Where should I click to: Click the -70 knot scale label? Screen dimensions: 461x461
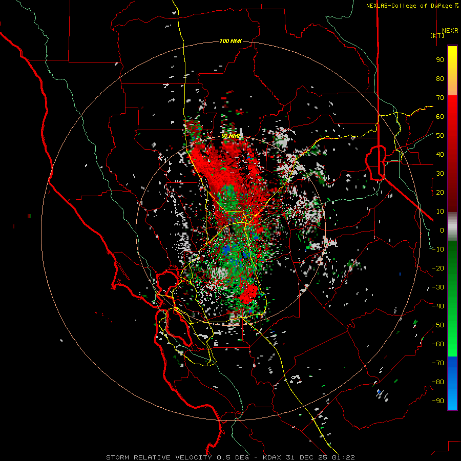(x=438, y=363)
